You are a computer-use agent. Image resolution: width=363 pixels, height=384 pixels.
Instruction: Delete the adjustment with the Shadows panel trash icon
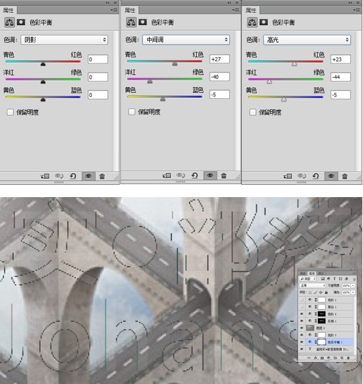pyautogui.click(x=102, y=176)
